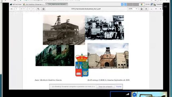
Task: Click Dejar de compartir button
Action: [x=106, y=87]
